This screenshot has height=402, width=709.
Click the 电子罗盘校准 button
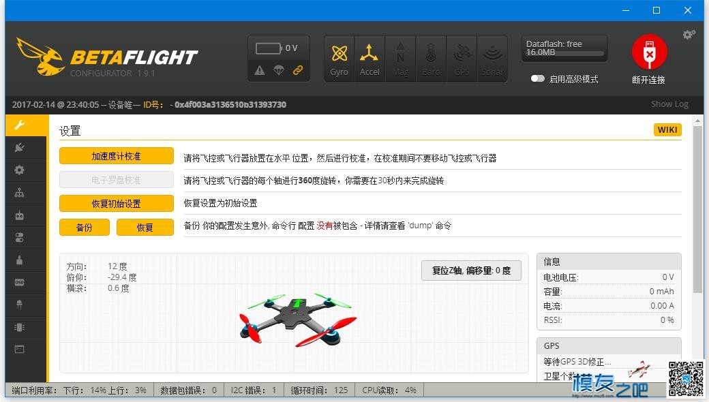tap(116, 180)
